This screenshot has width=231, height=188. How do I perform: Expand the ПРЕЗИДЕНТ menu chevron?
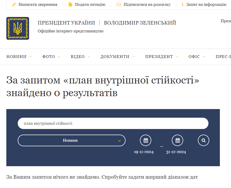[x=177, y=57]
